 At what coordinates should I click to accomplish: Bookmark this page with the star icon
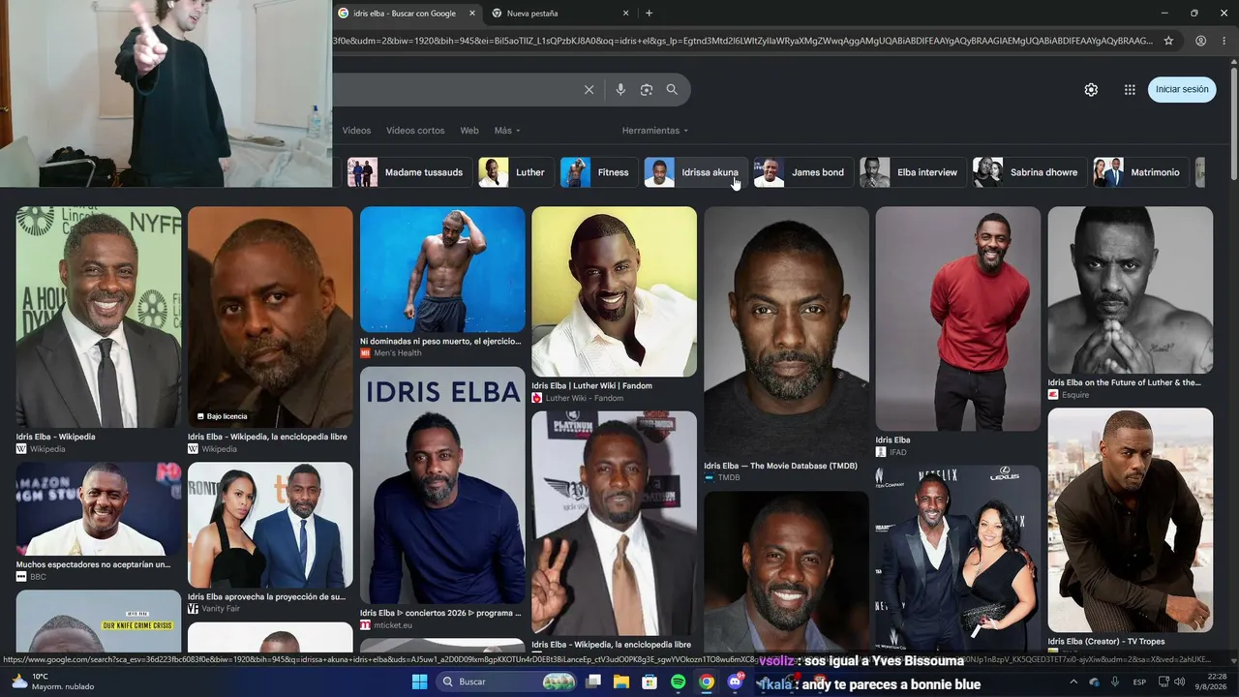pyautogui.click(x=1168, y=41)
